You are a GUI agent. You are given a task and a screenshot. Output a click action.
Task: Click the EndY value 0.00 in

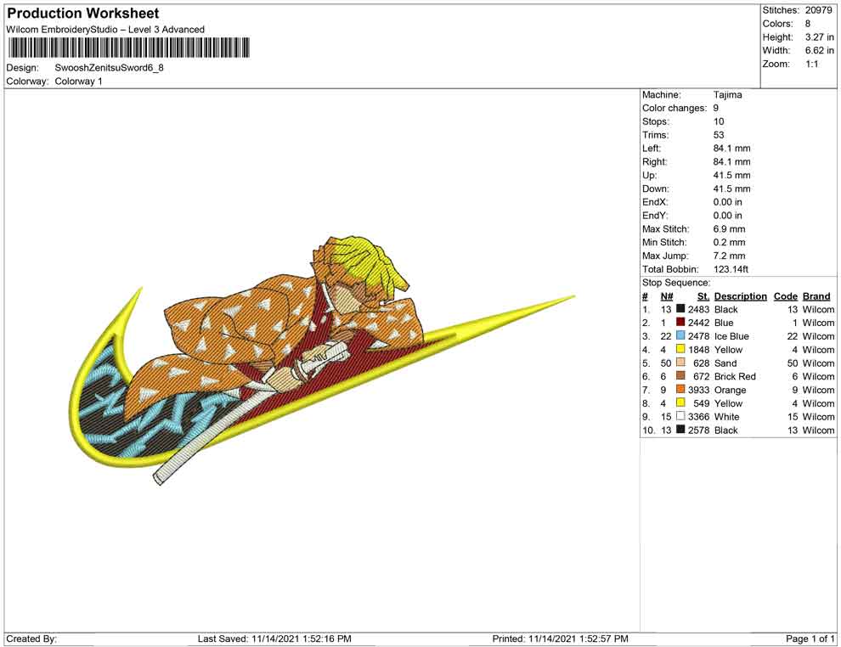[x=727, y=216]
